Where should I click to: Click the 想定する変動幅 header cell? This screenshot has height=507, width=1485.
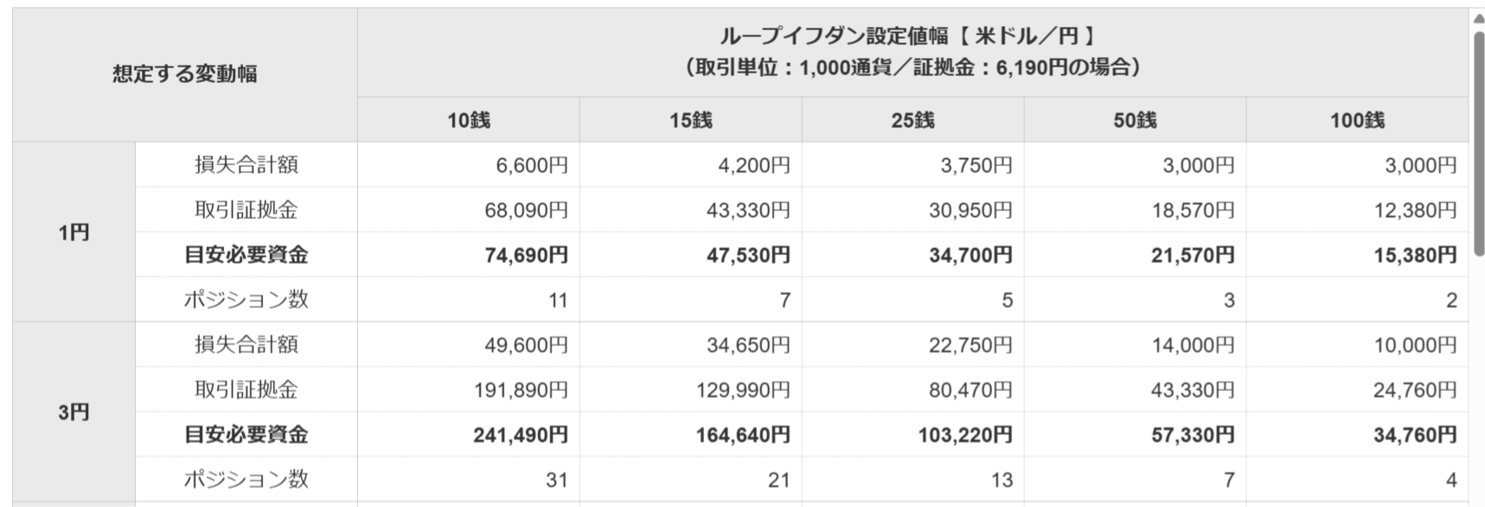point(184,74)
